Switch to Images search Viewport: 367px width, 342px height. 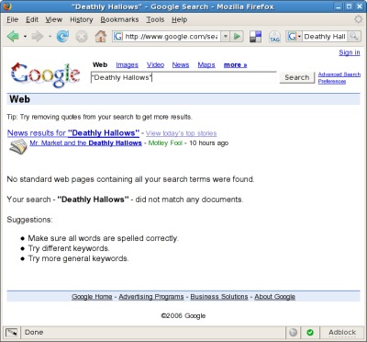click(127, 65)
